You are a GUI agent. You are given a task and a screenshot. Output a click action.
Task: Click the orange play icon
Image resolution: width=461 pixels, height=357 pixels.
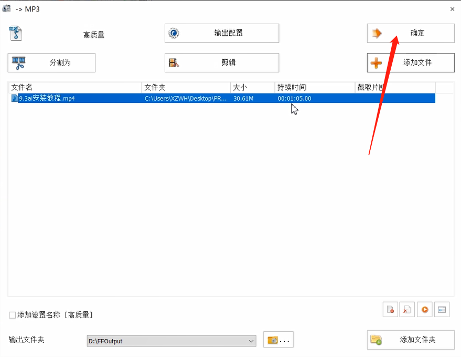(424, 309)
